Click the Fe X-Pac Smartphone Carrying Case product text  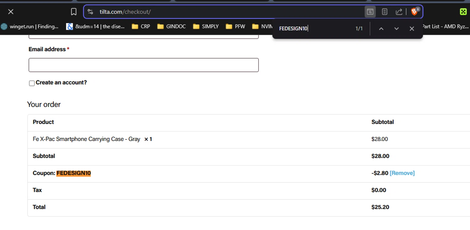coord(86,139)
